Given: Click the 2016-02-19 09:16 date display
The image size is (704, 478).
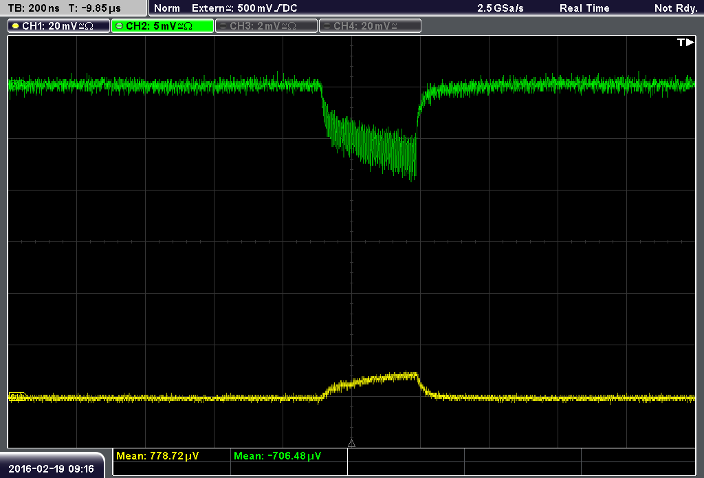Looking at the screenshot, I should (51, 468).
